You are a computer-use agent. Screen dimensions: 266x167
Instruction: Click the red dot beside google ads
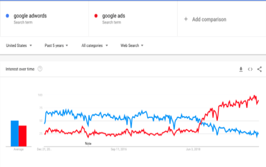(96, 16)
